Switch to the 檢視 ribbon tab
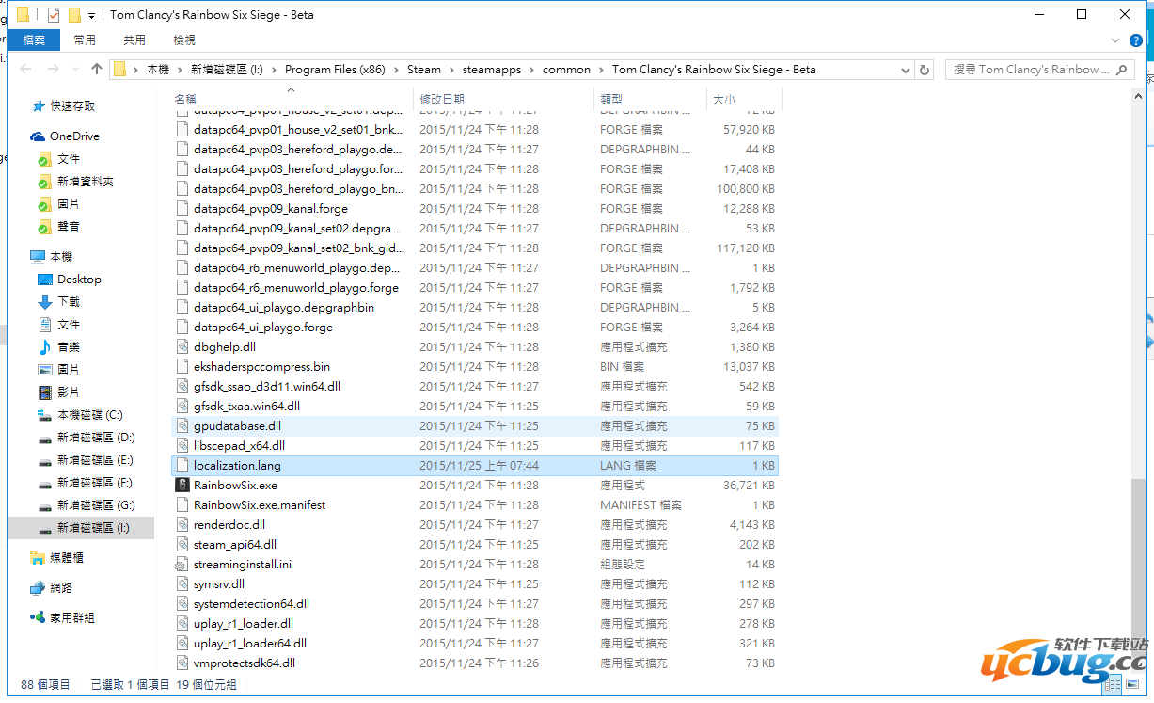The width and height of the screenshot is (1154, 703). pos(184,40)
